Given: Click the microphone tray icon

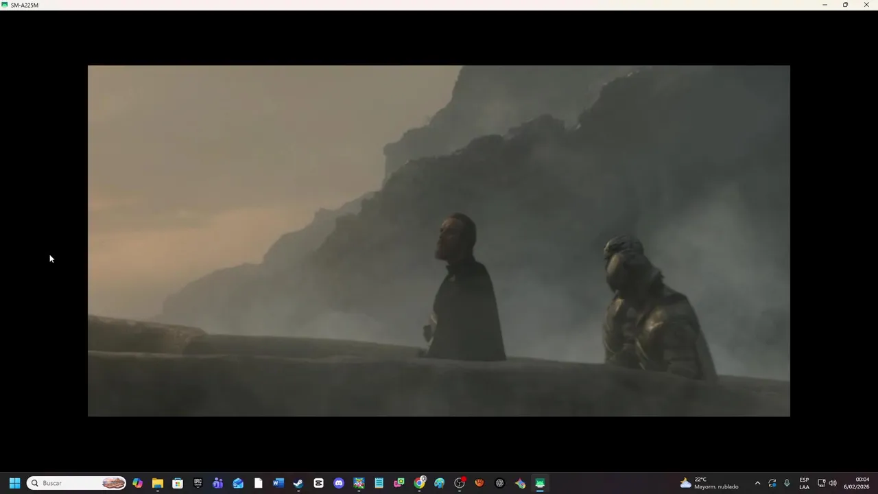Looking at the screenshot, I should [787, 483].
